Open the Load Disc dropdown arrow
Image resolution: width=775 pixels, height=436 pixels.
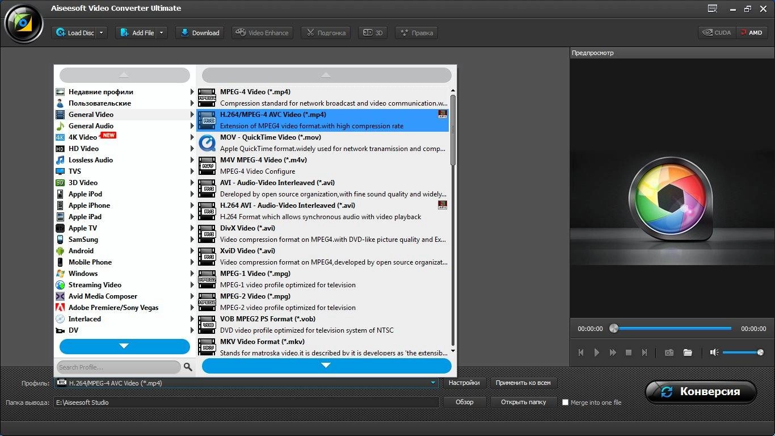coord(102,33)
